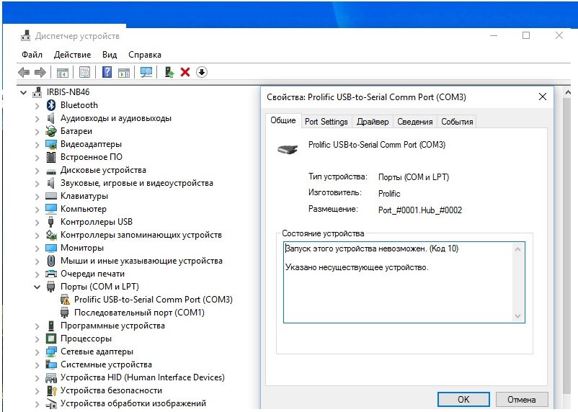Screen dimensions: 578x412
Task: Click the port icon beside Последовательный порт (COM1)
Action: point(65,313)
